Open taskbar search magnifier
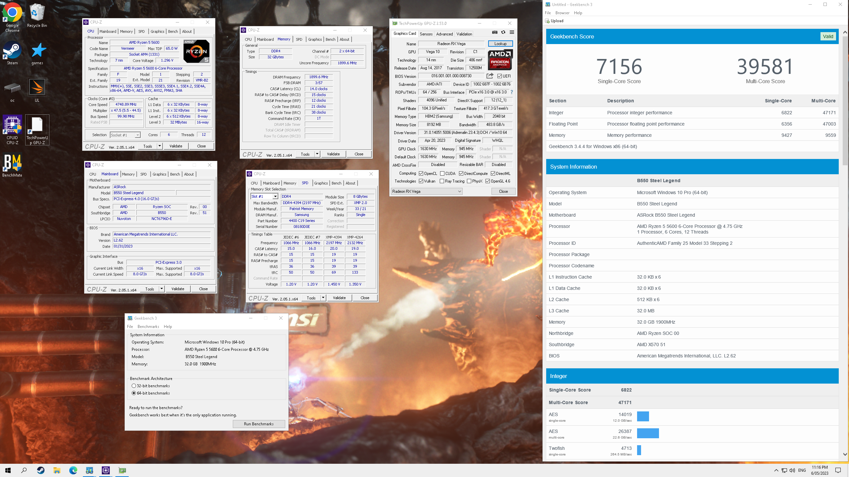 click(24, 470)
